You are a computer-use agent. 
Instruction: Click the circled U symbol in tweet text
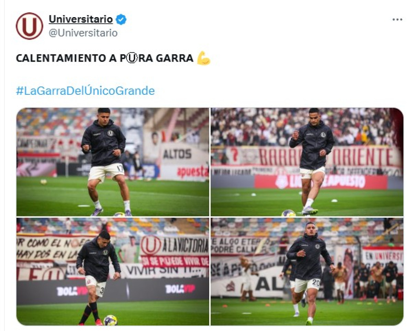[x=133, y=58]
